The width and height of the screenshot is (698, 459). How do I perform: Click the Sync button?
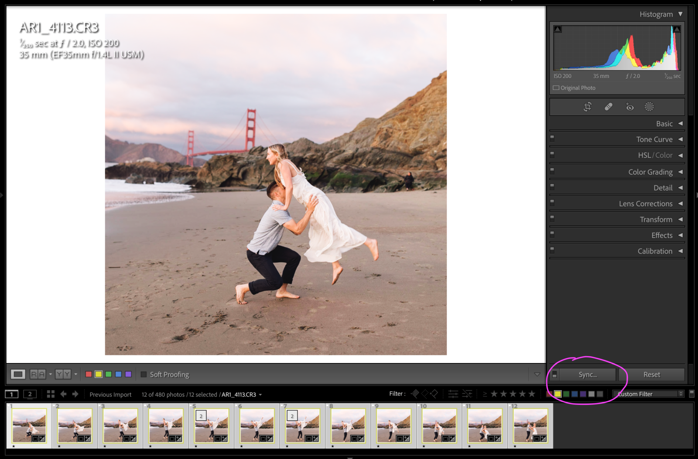tap(587, 374)
